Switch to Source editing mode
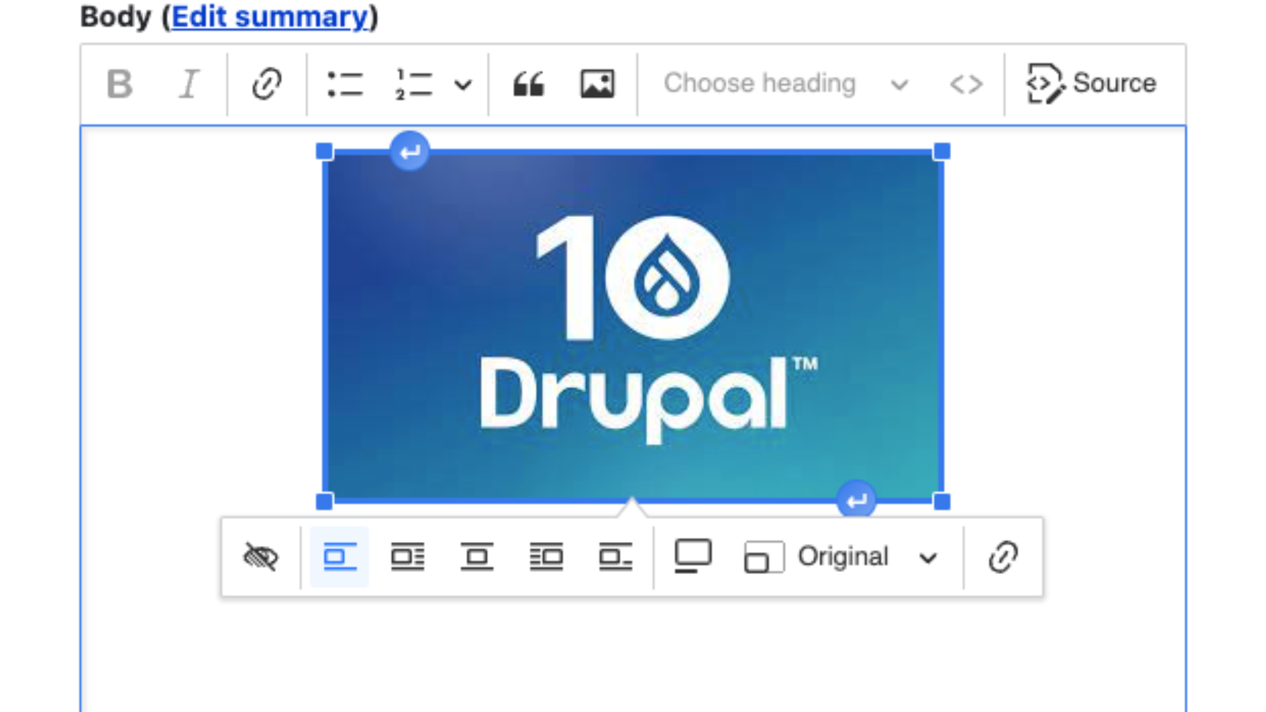This screenshot has width=1266, height=712. pyautogui.click(x=1092, y=84)
